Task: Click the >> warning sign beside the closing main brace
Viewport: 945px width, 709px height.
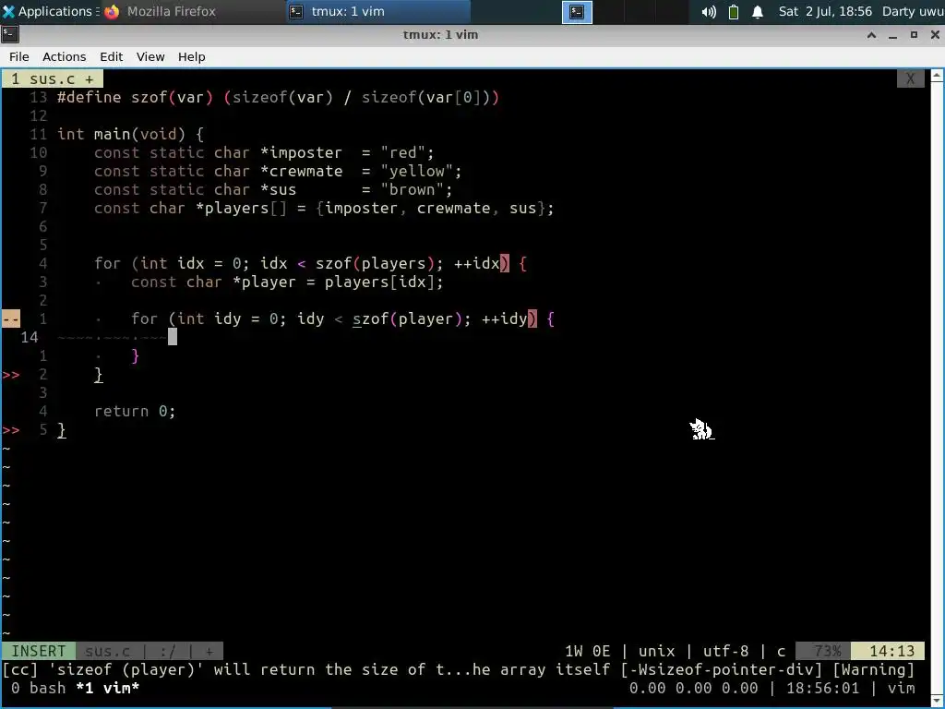Action: click(x=11, y=430)
